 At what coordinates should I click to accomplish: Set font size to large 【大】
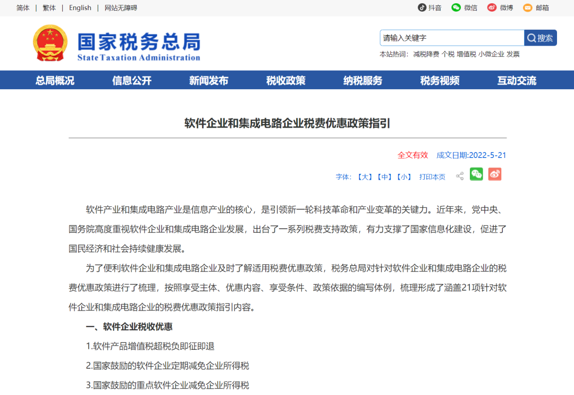tap(365, 177)
